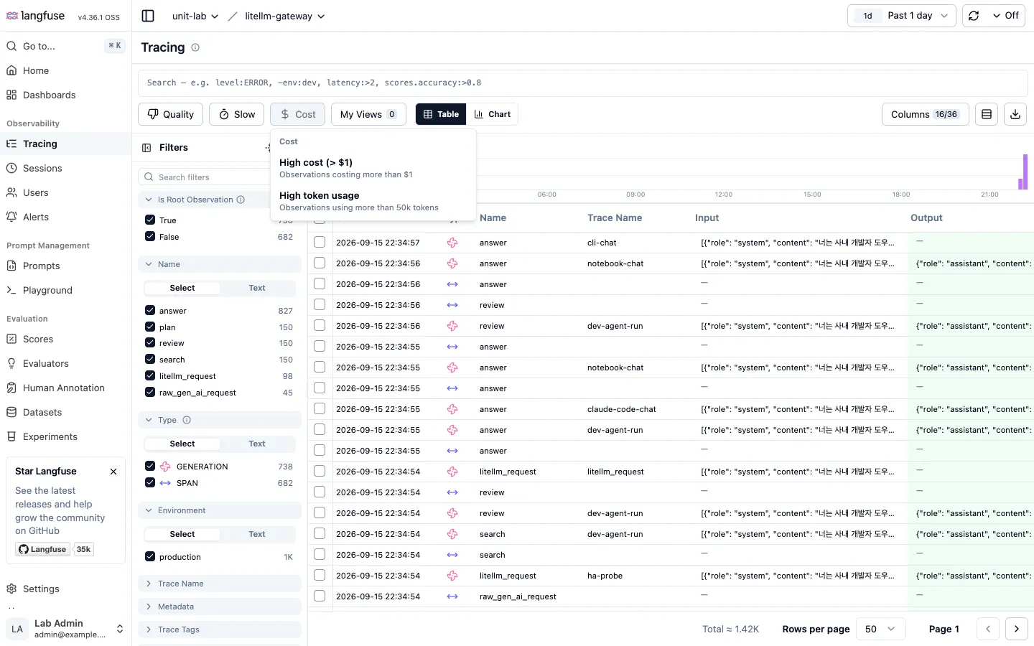Toggle the sidebar panel icon
Image resolution: width=1034 pixels, height=646 pixels.
click(148, 16)
